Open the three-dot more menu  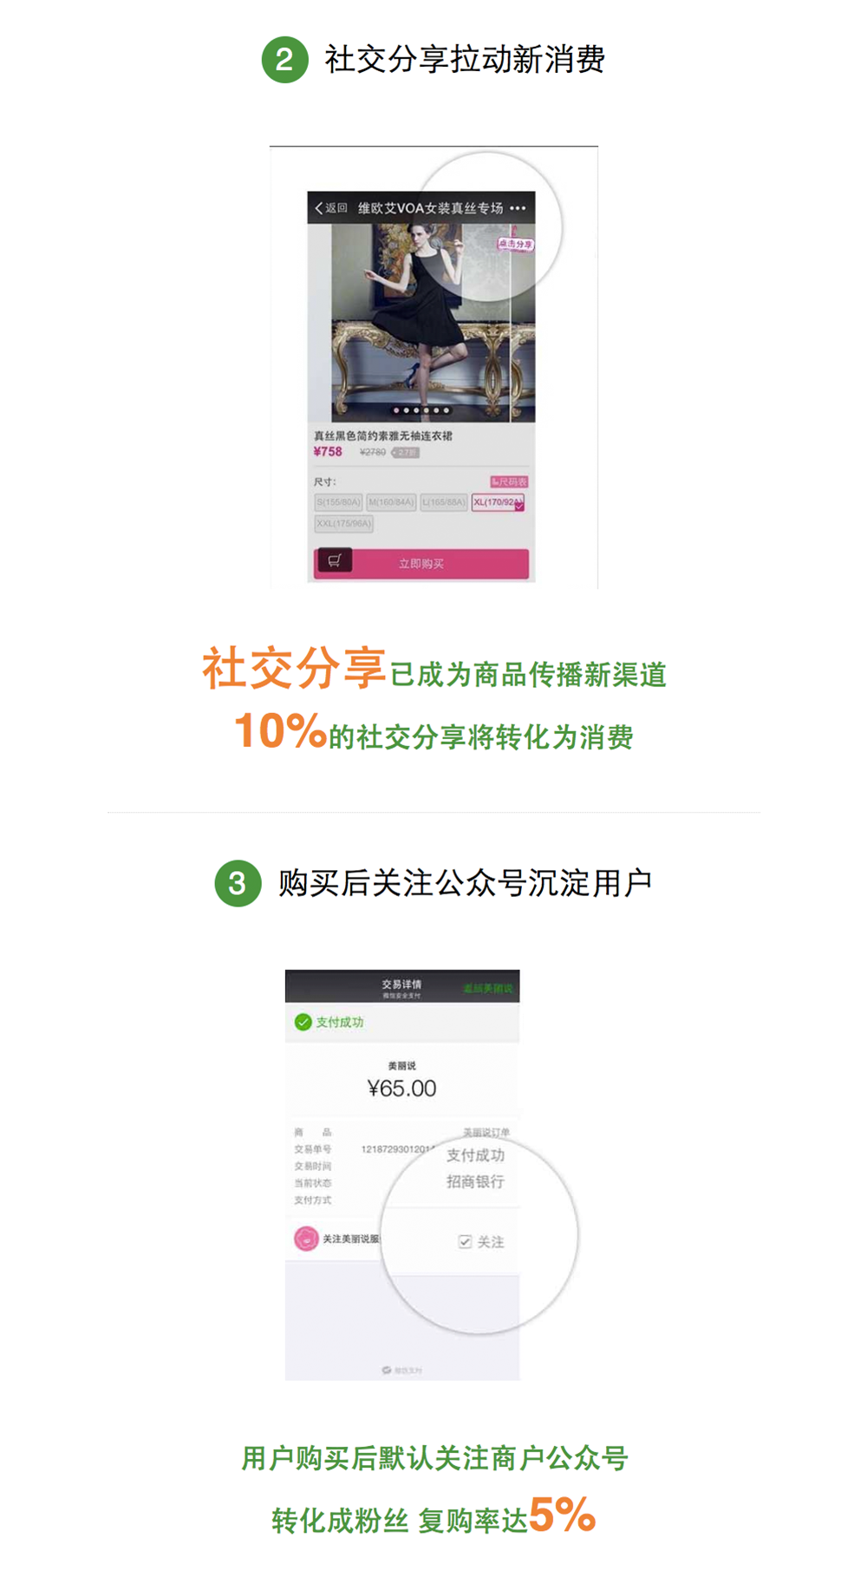coord(518,208)
